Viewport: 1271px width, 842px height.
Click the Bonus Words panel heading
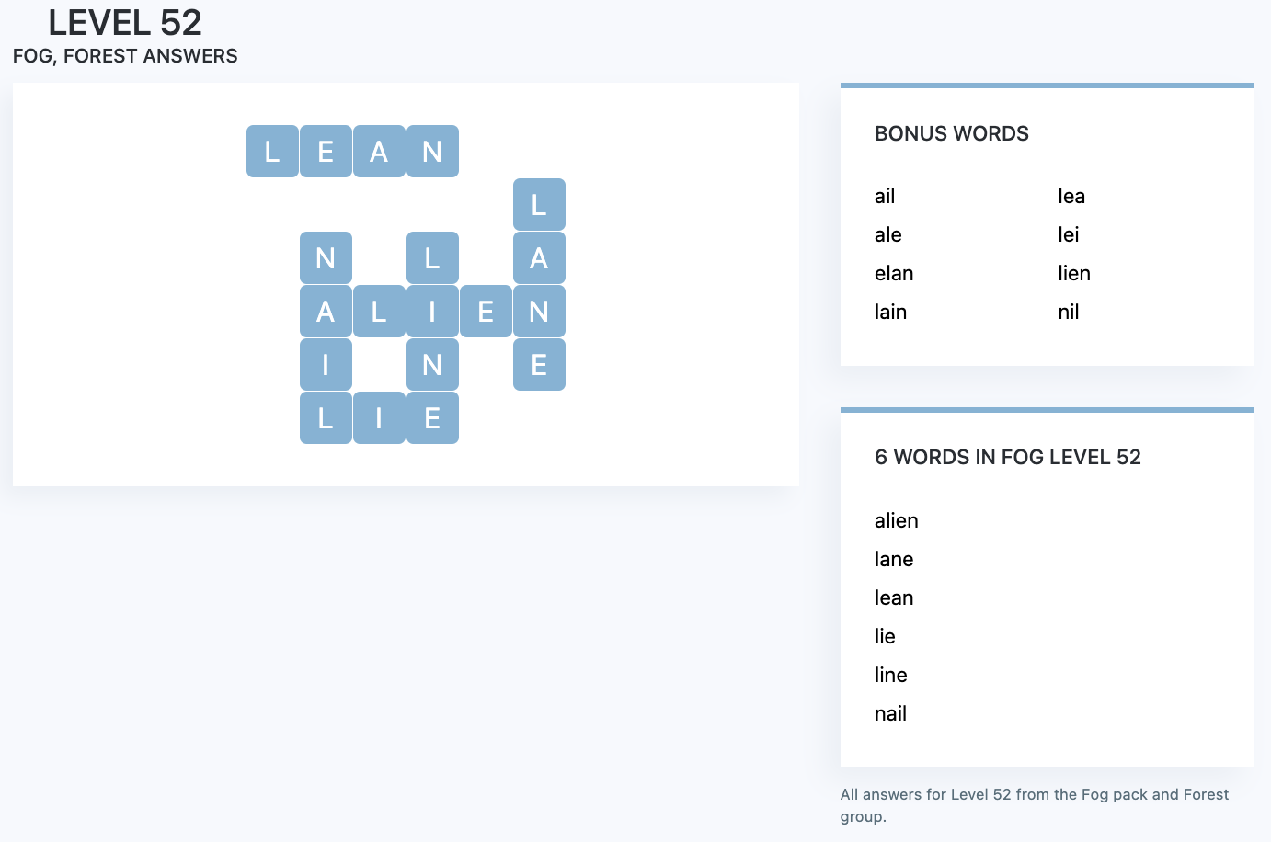click(x=952, y=133)
